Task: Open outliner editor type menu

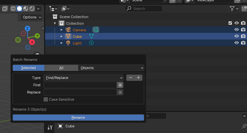Action: click(53, 9)
